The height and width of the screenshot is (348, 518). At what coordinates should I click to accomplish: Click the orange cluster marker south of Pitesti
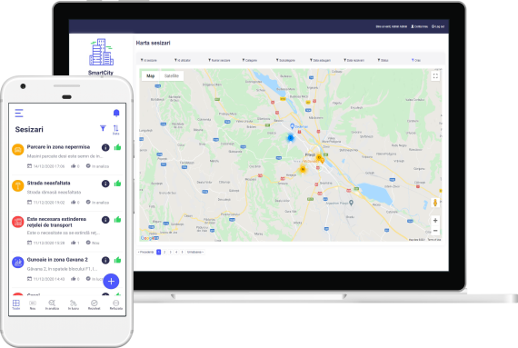(x=303, y=169)
